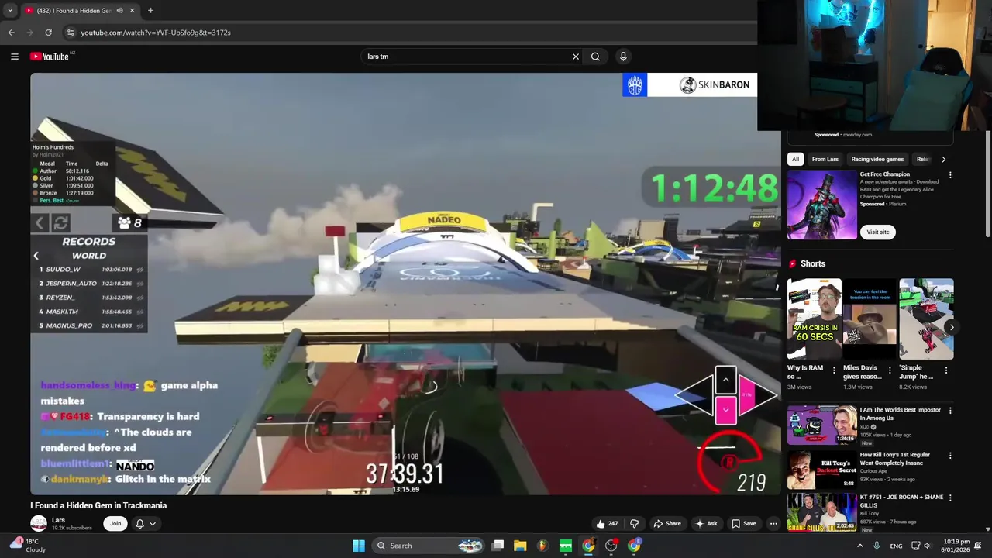Open xQc Among Us Impostor thumbnail
992x558 pixels.
point(821,425)
